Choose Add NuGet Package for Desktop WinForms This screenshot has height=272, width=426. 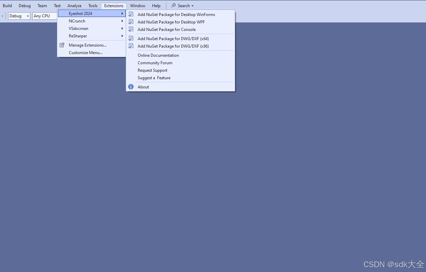[x=181, y=14]
